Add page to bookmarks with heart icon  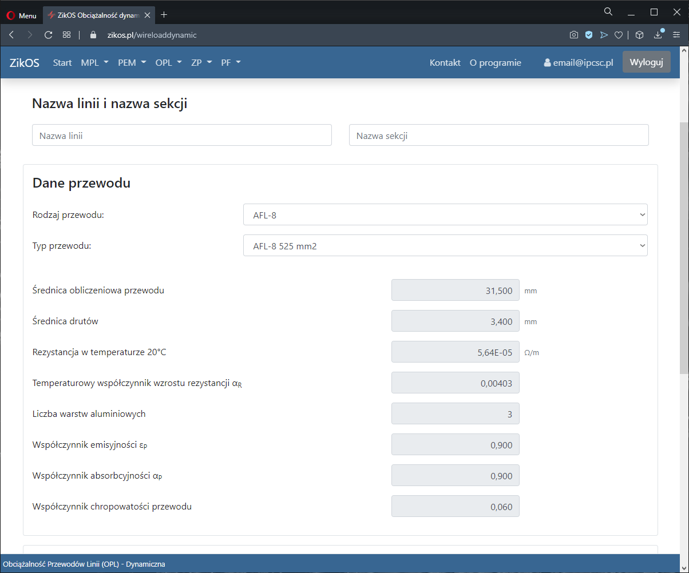[618, 35]
